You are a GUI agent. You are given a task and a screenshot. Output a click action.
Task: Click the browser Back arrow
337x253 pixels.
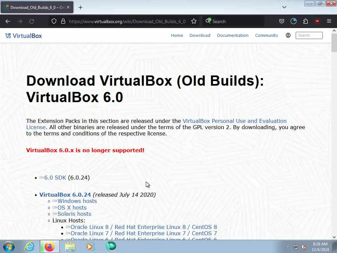tap(8, 21)
